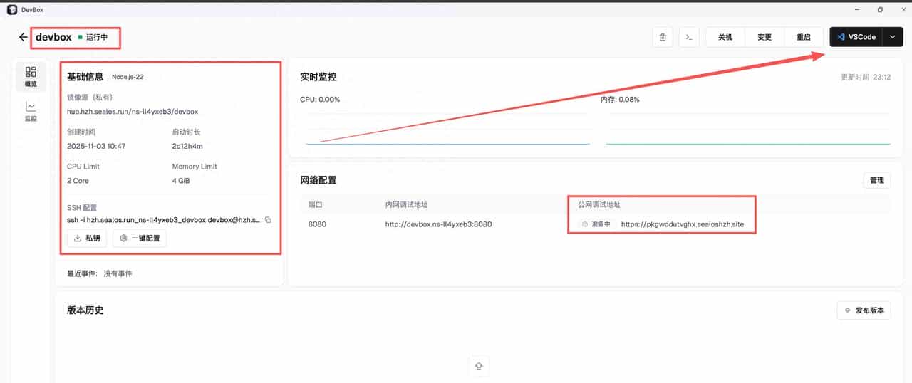
Task: Click the 准备中 status badge
Action: (596, 224)
